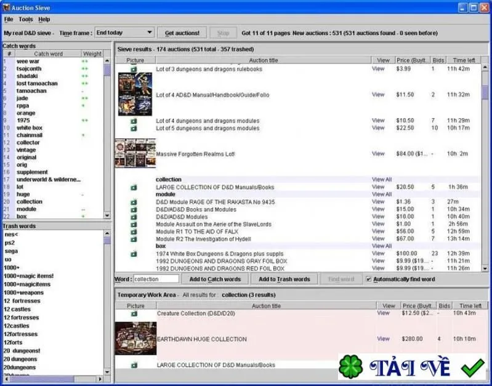Open the Time frame dropdown showing End today

(124, 33)
